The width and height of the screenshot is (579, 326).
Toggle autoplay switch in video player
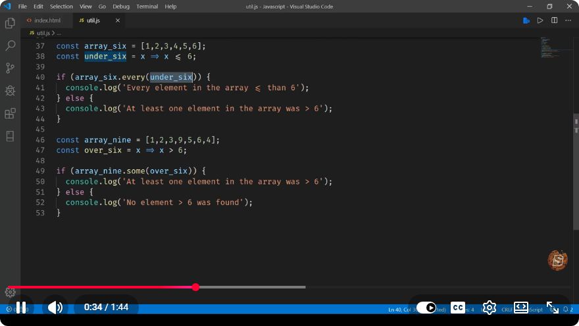coord(426,308)
